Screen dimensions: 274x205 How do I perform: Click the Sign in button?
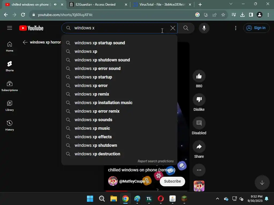pyautogui.click(x=256, y=28)
